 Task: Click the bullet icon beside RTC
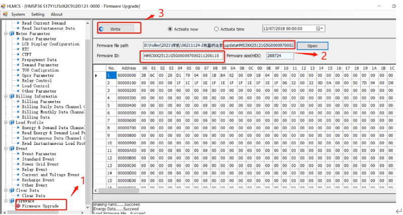click(x=18, y=49)
